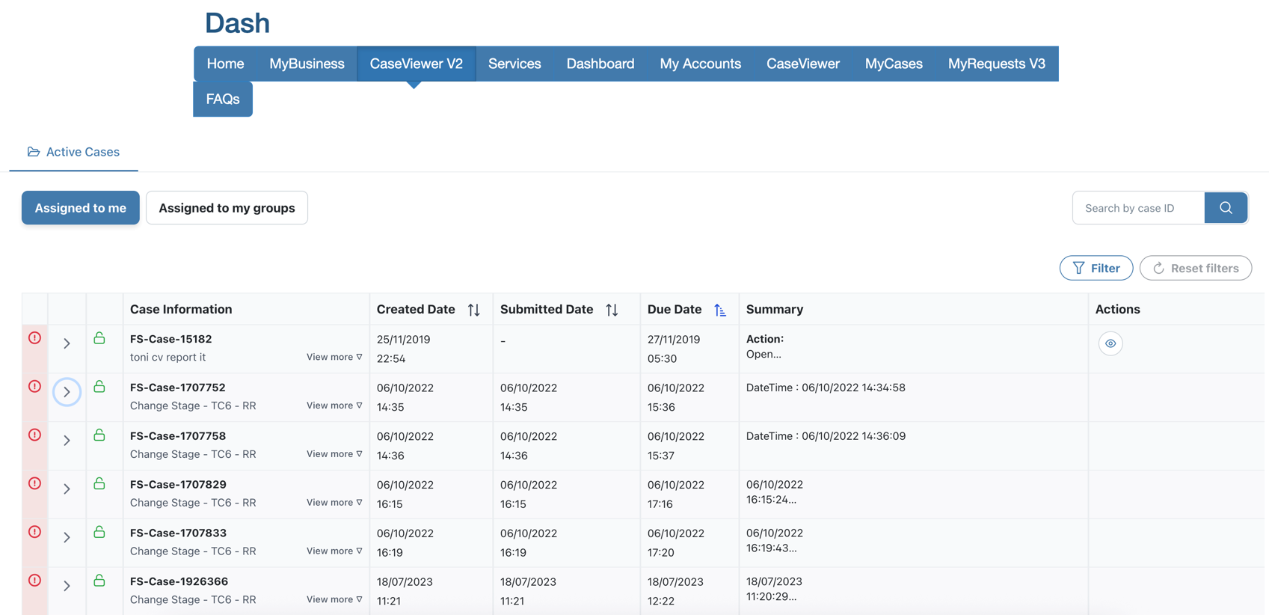This screenshot has height=615, width=1269.
Task: Go to MyBusiness in navigation bar
Action: [x=307, y=64]
